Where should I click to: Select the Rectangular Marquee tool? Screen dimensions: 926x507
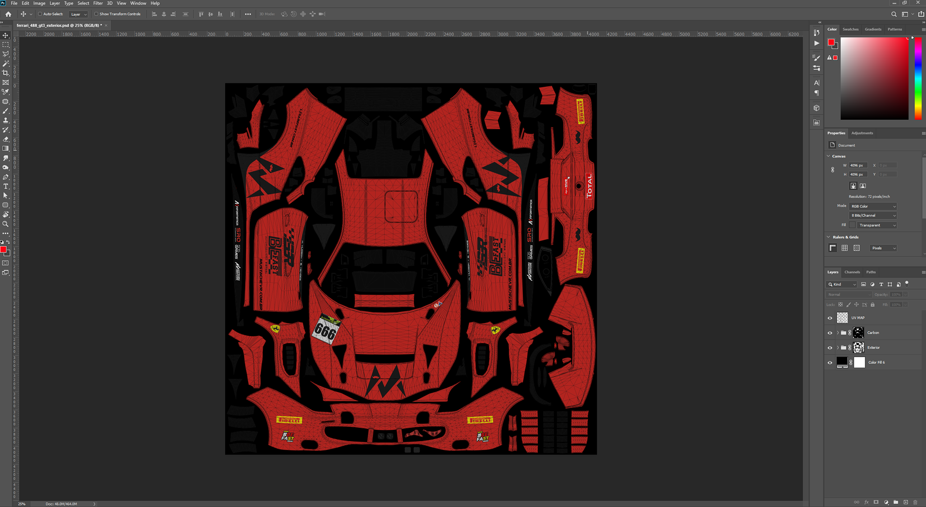(5, 45)
